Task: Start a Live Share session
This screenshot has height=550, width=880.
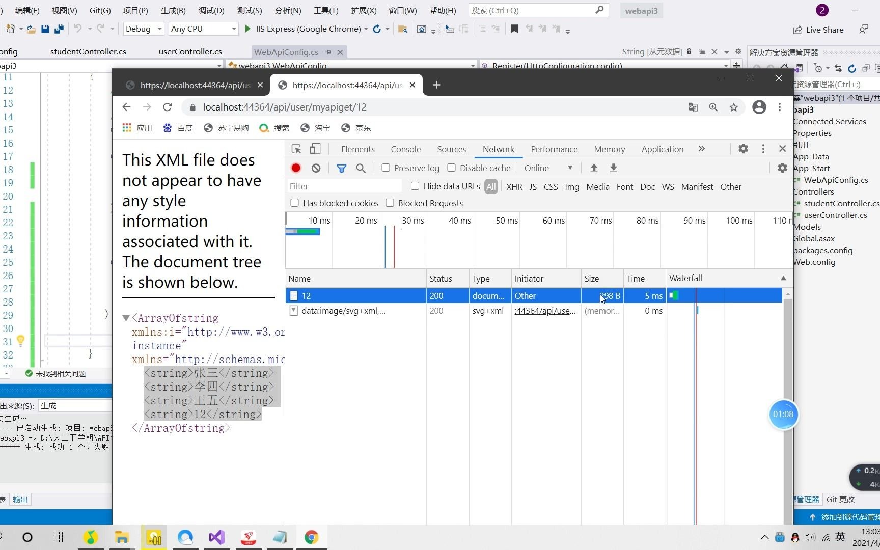Action: [x=818, y=30]
